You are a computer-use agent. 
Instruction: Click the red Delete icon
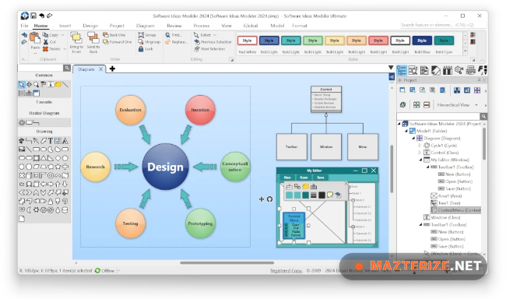(x=45, y=49)
